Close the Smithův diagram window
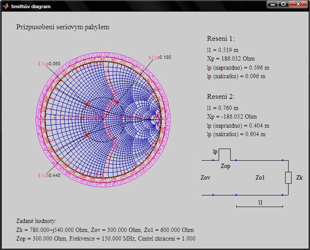 pos(298,4)
